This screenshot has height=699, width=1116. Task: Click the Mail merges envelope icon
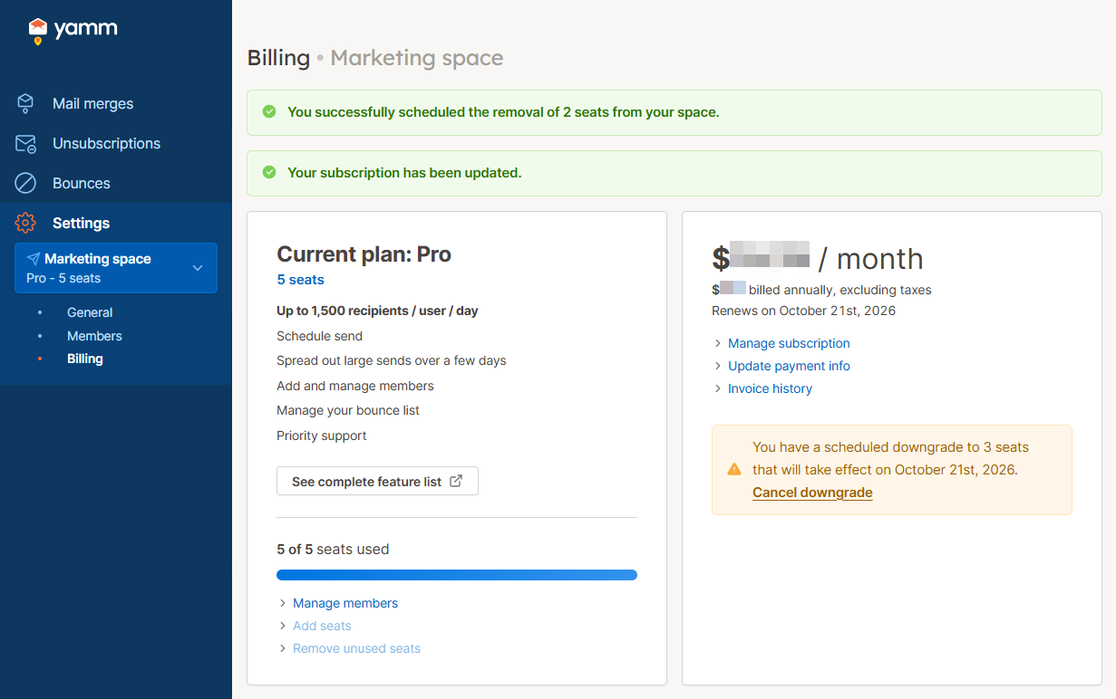click(x=25, y=103)
